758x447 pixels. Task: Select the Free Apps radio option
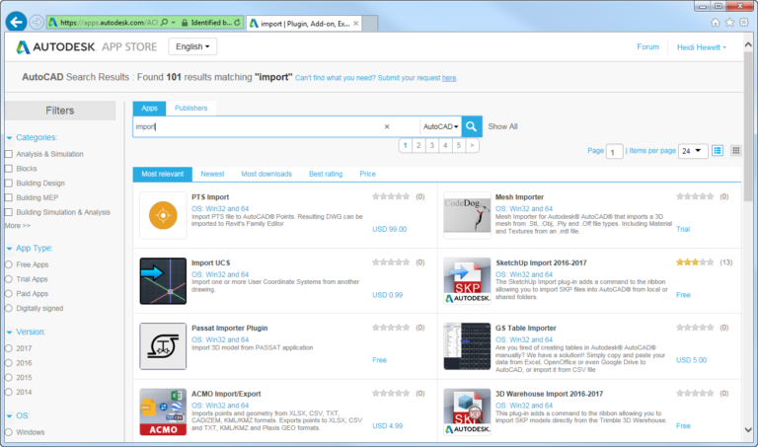point(9,264)
